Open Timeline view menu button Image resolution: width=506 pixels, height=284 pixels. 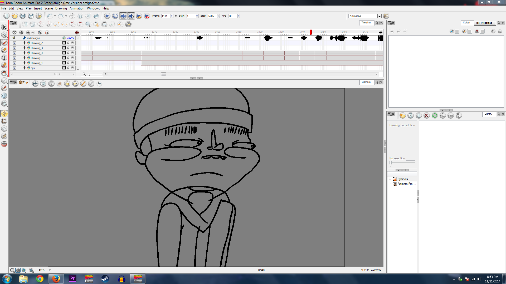pyautogui.click(x=13, y=23)
